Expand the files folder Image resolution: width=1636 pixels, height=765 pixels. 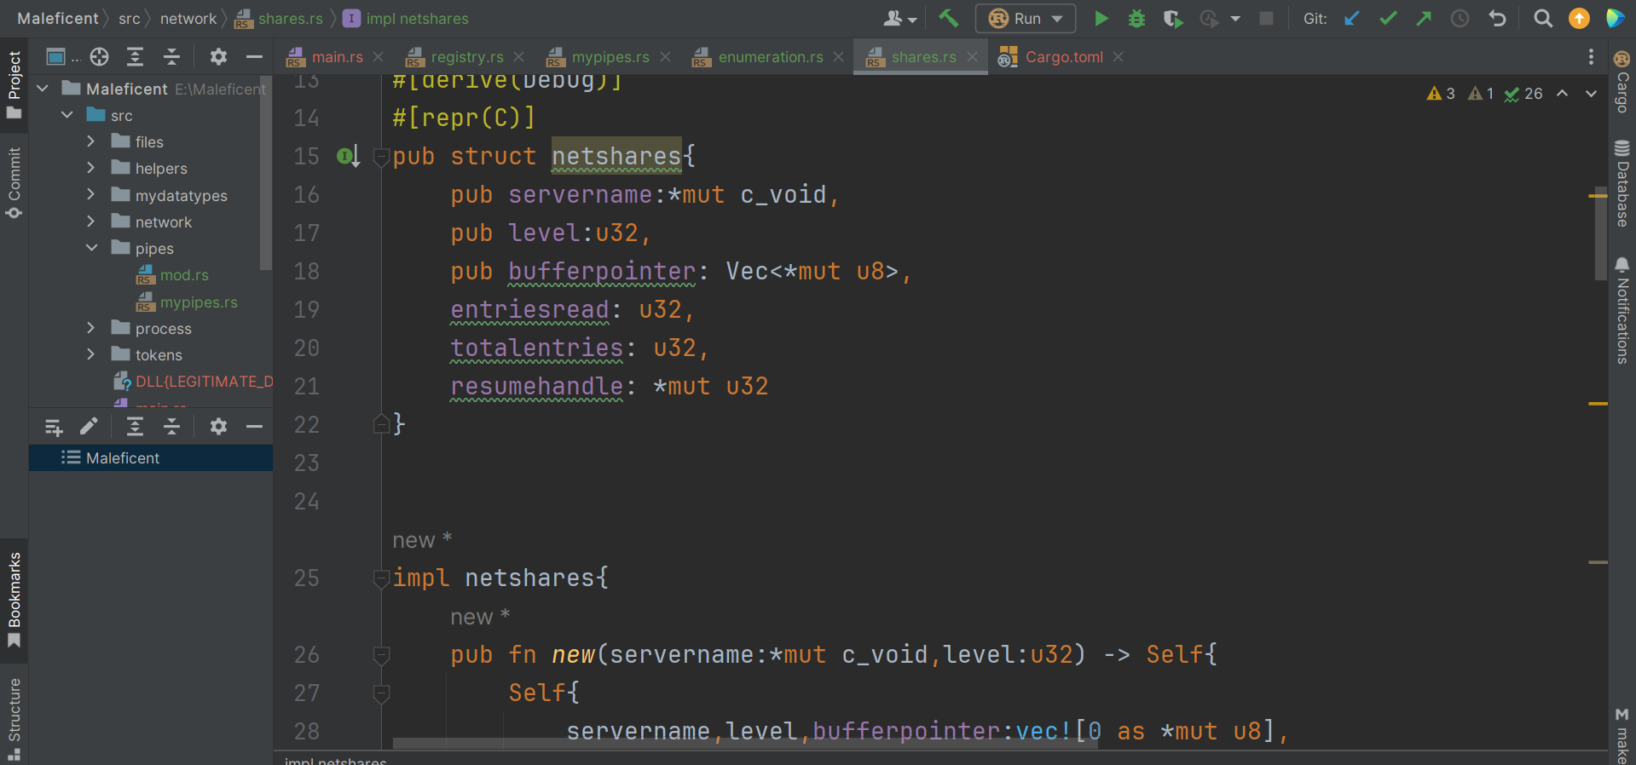point(91,141)
